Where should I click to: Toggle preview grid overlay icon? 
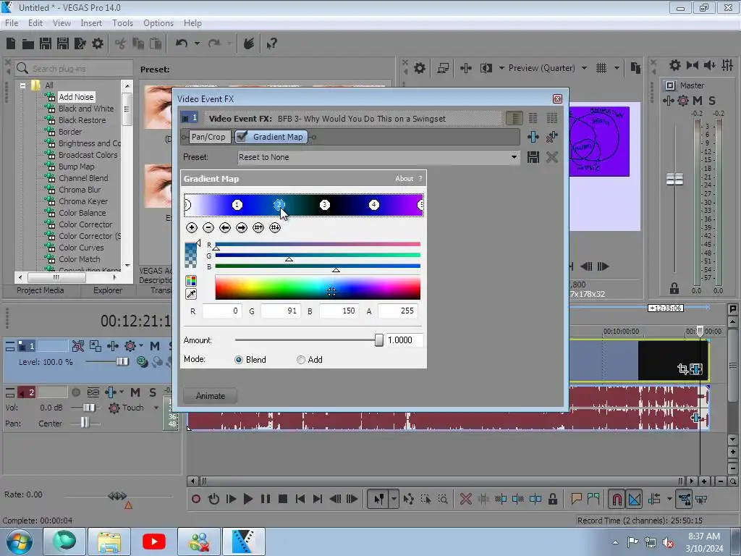[x=601, y=68]
